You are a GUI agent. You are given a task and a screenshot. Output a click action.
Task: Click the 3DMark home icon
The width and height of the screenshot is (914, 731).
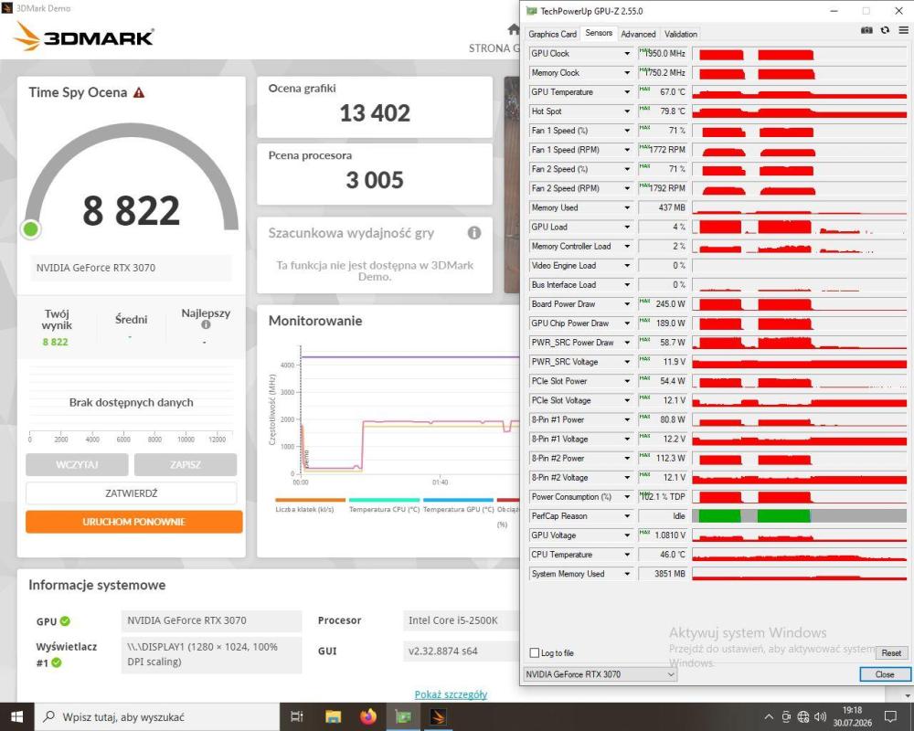pos(514,30)
